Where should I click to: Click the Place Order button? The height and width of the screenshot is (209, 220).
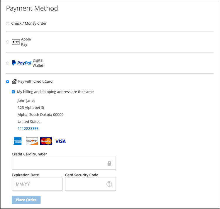tap(26, 200)
